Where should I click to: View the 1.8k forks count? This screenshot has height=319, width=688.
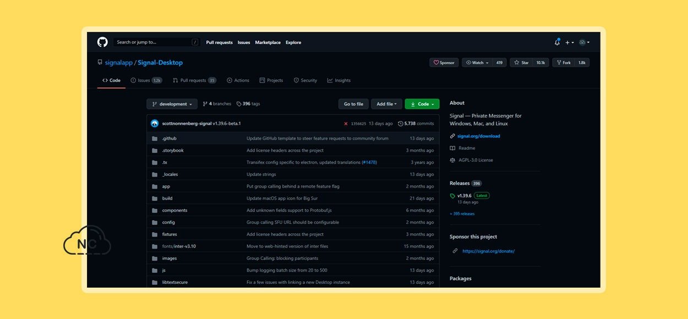[x=582, y=63]
